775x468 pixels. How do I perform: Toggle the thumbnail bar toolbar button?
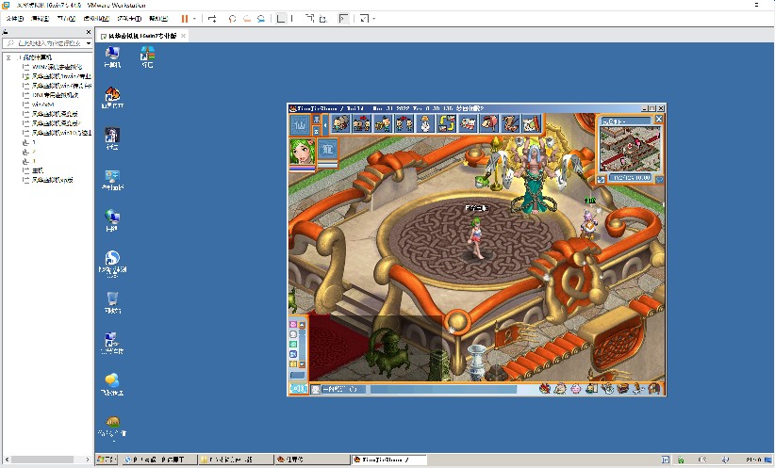292,19
